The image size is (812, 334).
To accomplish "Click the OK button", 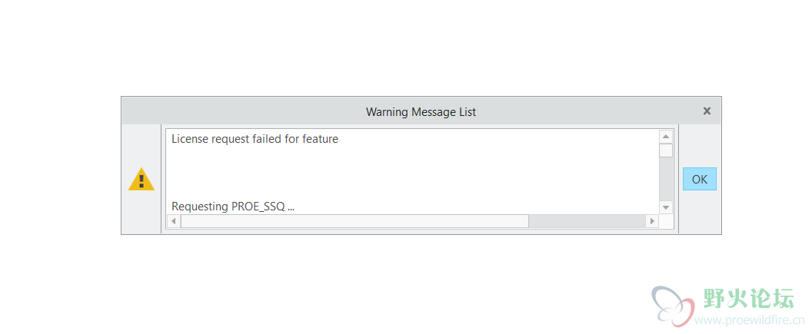I will pos(699,179).
